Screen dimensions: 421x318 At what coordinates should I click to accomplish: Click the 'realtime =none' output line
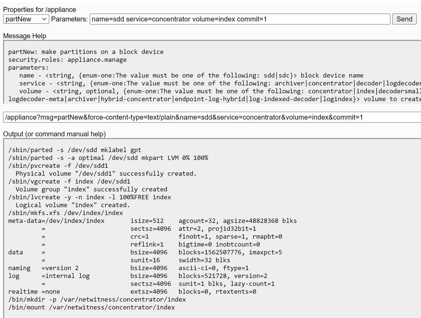click(x=34, y=291)
